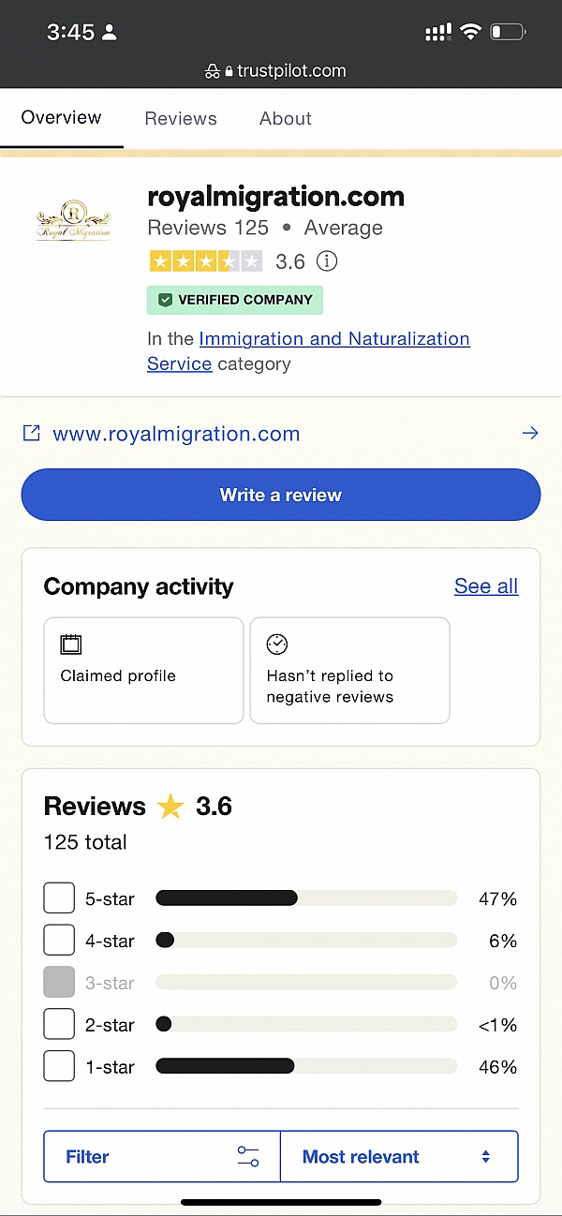Open Immigration and Naturalization Service category link
This screenshot has width=562, height=1216.
308,350
